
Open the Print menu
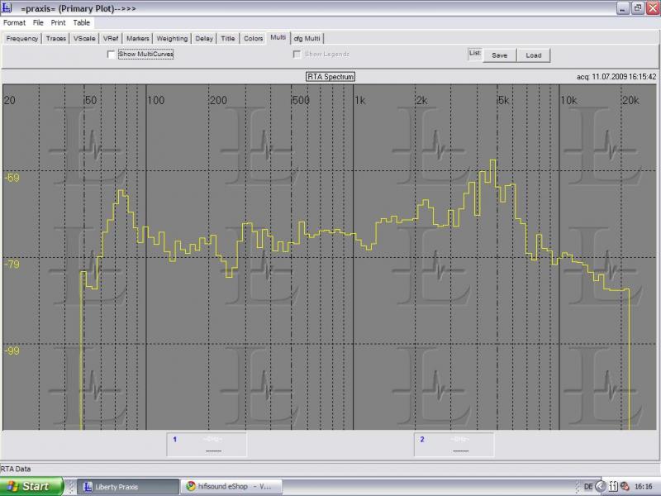point(58,23)
